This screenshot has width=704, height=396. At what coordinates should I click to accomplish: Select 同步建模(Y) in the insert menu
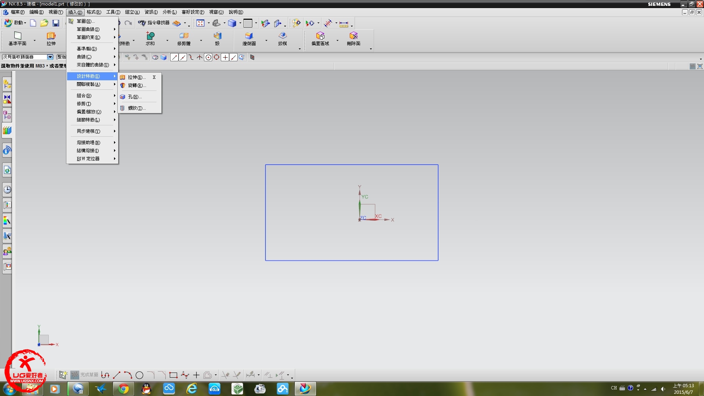(92, 131)
